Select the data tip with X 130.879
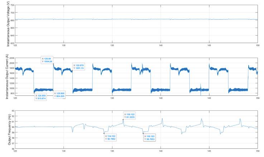 pos(79,67)
